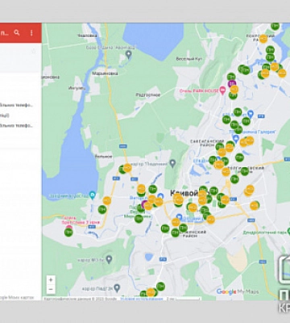Select the first телефо… sidebar entry

(x=16, y=105)
